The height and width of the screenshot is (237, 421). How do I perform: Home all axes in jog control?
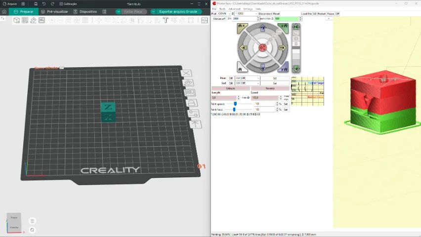241,68
